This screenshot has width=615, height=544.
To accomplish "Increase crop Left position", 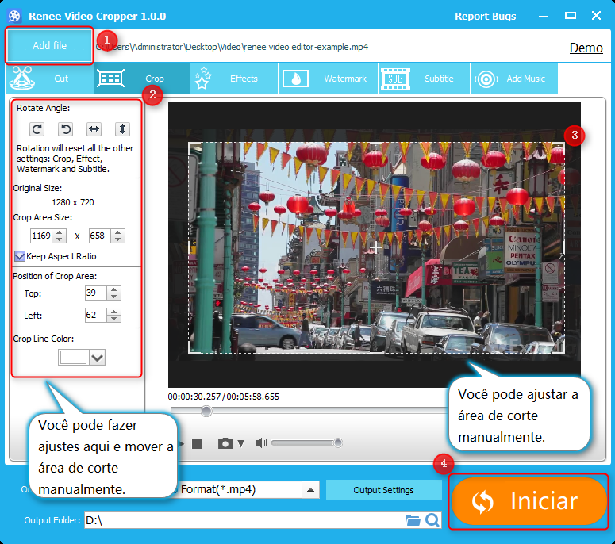I will click(113, 312).
